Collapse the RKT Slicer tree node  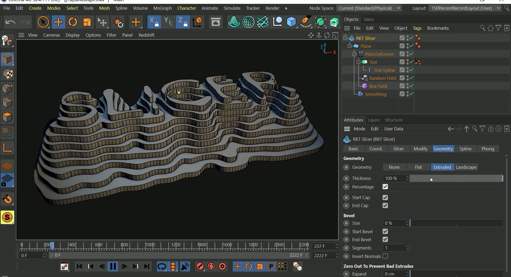[x=345, y=38]
